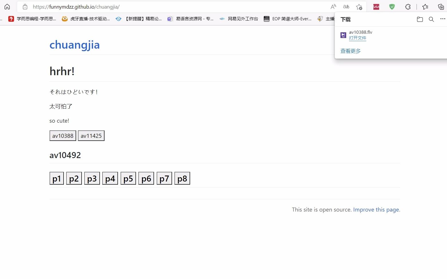
Task: Click the p5 button
Action: (128, 178)
